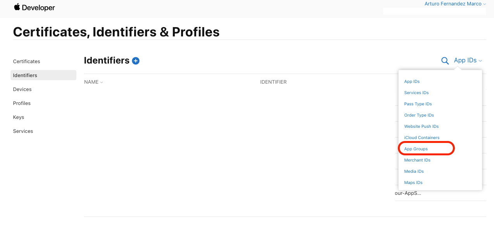The width and height of the screenshot is (494, 227).
Task: Open Certificates in the sidebar
Action: (26, 61)
